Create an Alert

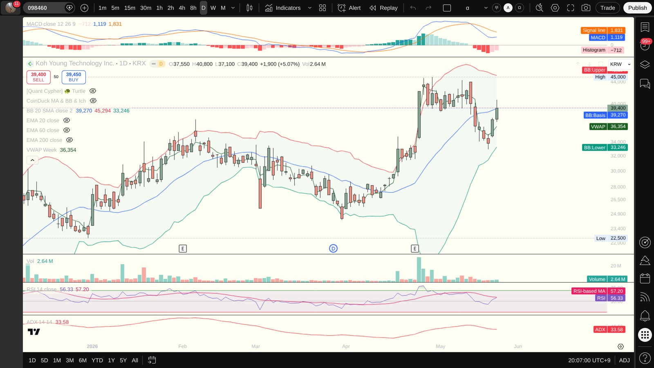[349, 8]
